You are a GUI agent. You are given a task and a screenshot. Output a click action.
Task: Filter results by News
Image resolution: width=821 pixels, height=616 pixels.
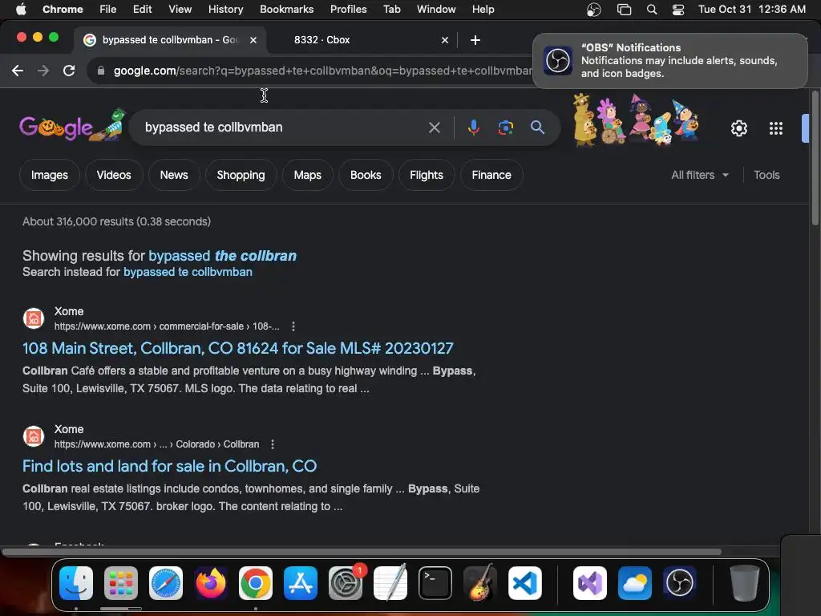174,175
